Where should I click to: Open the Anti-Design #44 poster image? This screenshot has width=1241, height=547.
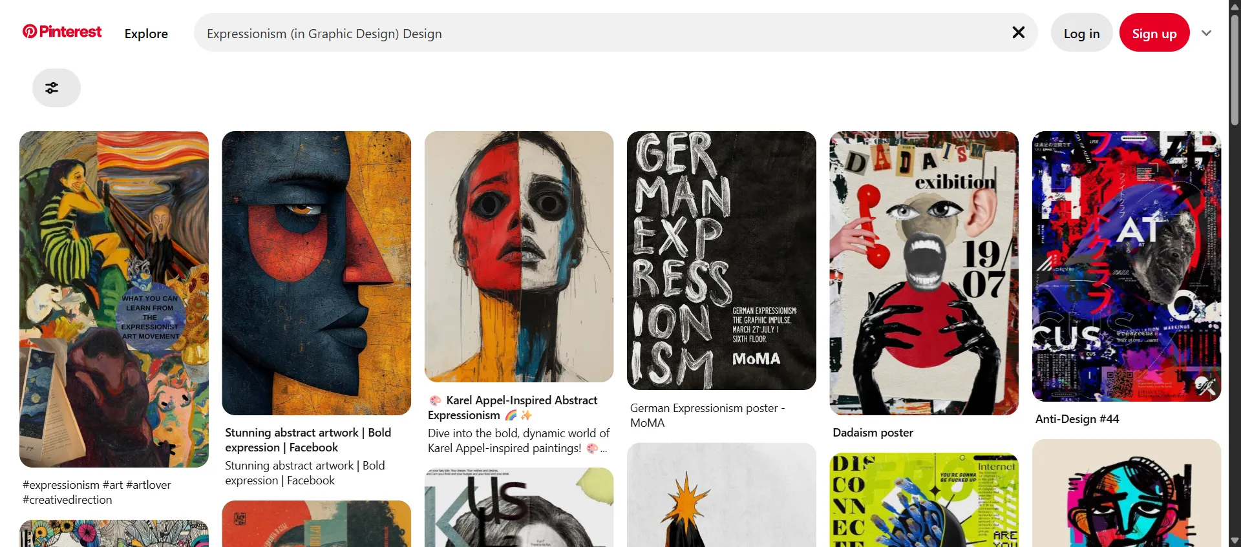1127,266
